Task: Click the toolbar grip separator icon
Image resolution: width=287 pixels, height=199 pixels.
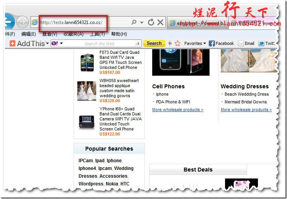Action: pyautogui.click(x=170, y=43)
